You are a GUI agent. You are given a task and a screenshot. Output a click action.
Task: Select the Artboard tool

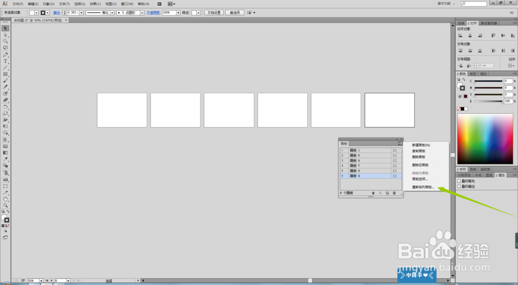(5, 186)
